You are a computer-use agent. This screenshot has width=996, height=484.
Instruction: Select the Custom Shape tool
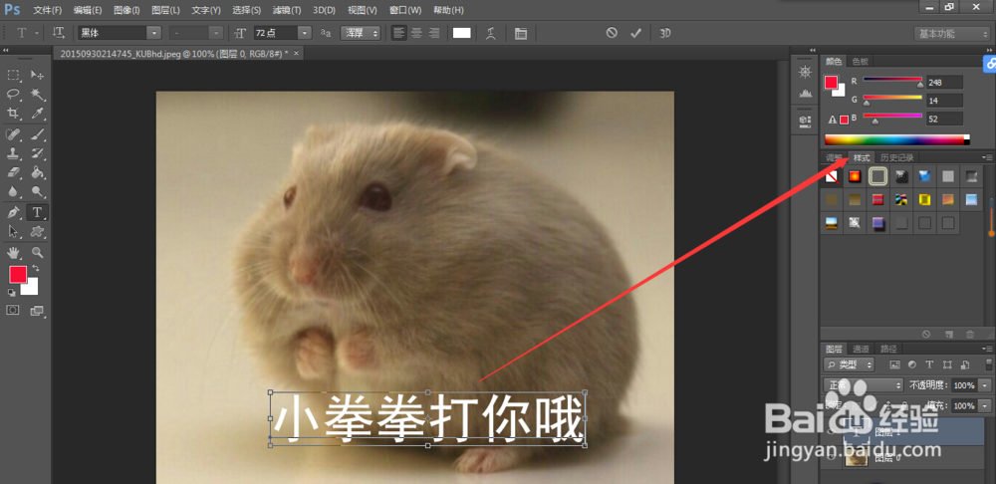[x=38, y=231]
